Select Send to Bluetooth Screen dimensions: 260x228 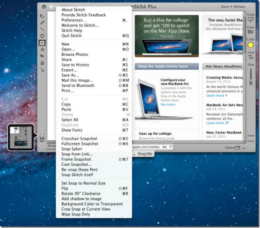(x=94, y=85)
